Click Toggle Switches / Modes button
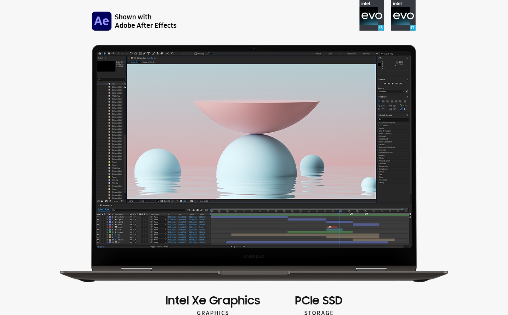 click(x=159, y=247)
